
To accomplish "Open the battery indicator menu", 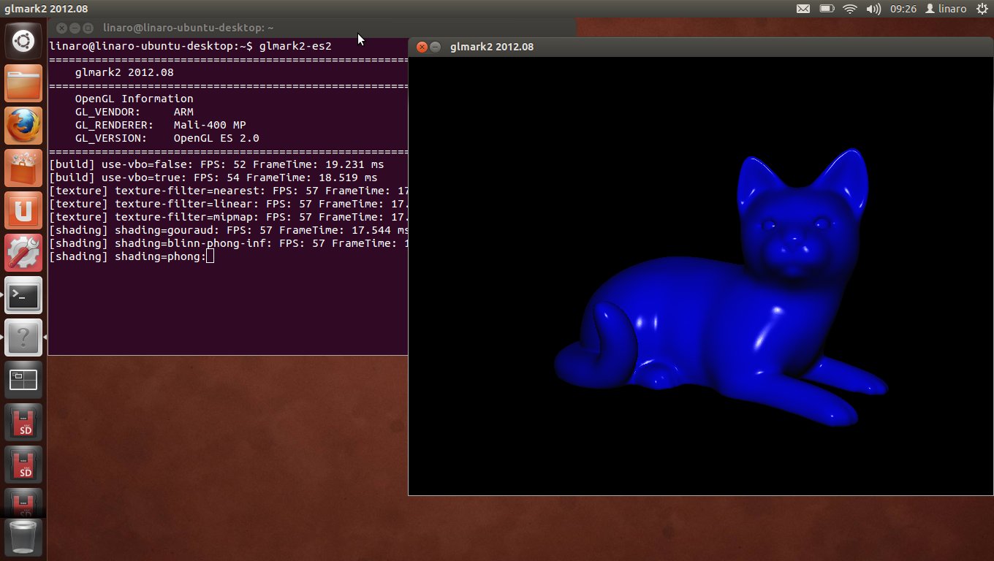I will [827, 9].
